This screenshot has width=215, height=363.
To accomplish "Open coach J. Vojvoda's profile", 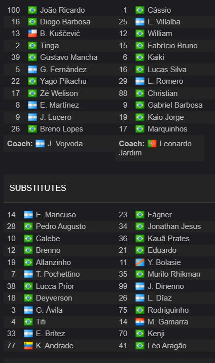I will tap(65, 144).
